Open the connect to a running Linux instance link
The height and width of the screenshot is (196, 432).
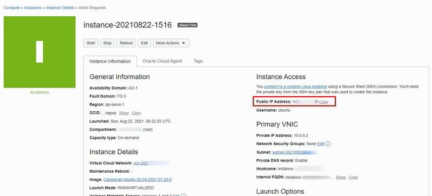point(295,86)
